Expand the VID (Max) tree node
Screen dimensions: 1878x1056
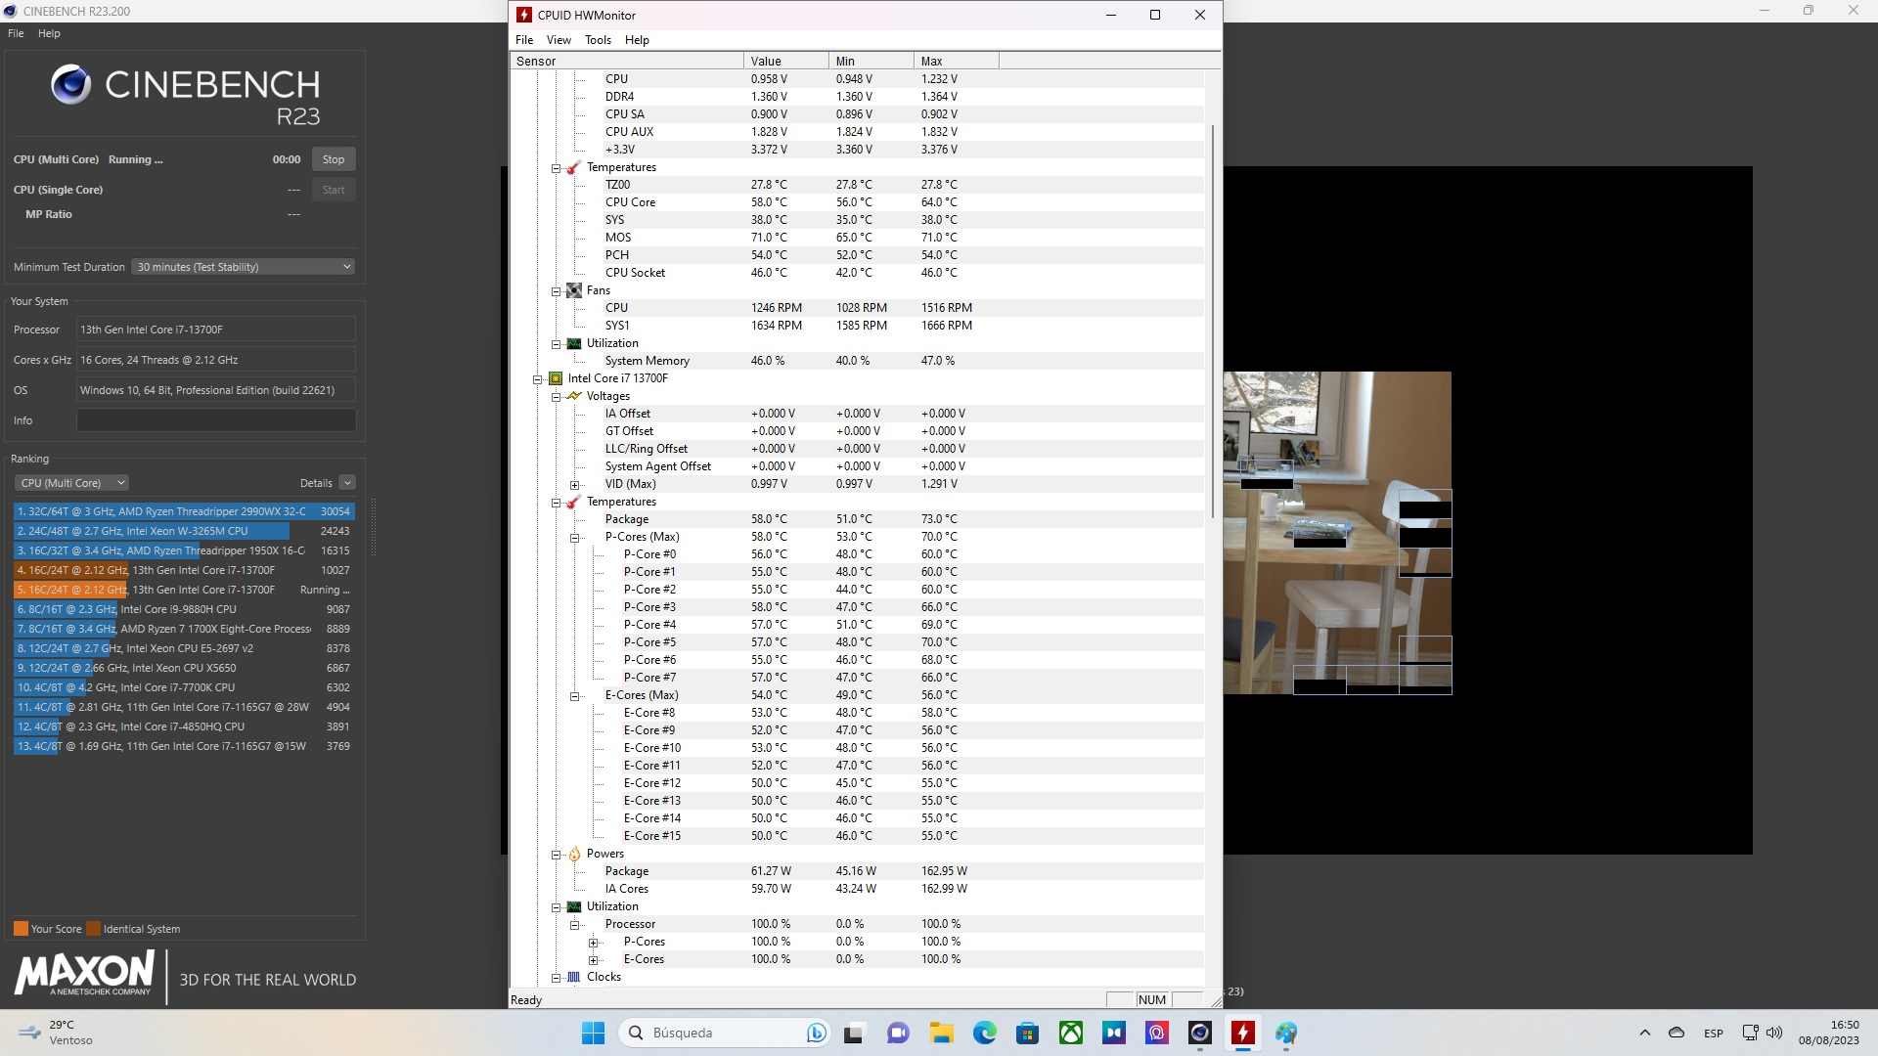pos(575,485)
